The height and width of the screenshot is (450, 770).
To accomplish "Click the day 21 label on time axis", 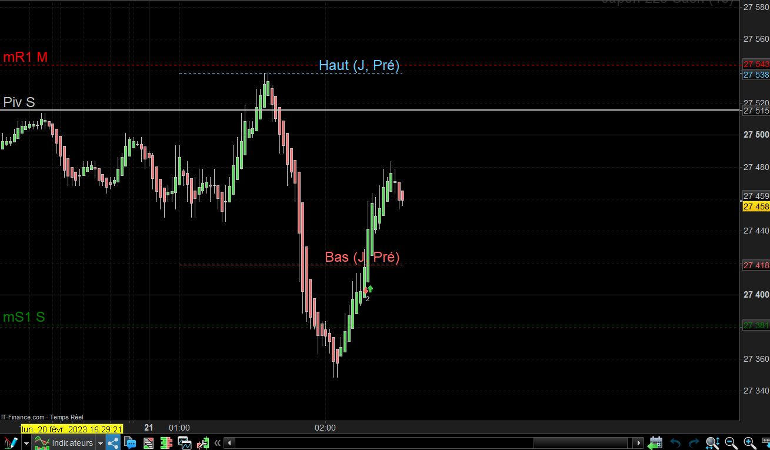I will [x=149, y=428].
